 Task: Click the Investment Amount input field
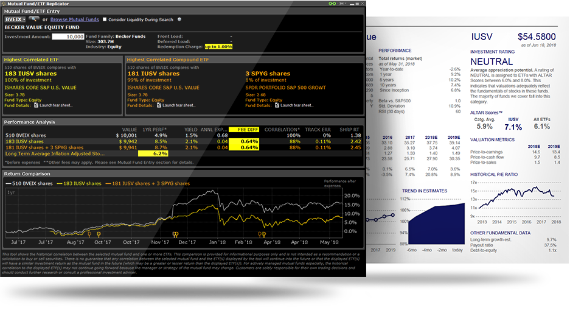[x=68, y=37]
